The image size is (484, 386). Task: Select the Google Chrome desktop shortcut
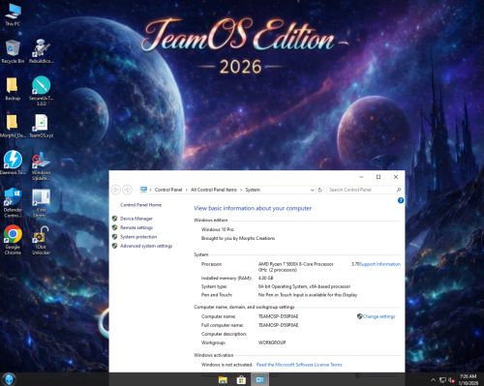[x=13, y=240]
